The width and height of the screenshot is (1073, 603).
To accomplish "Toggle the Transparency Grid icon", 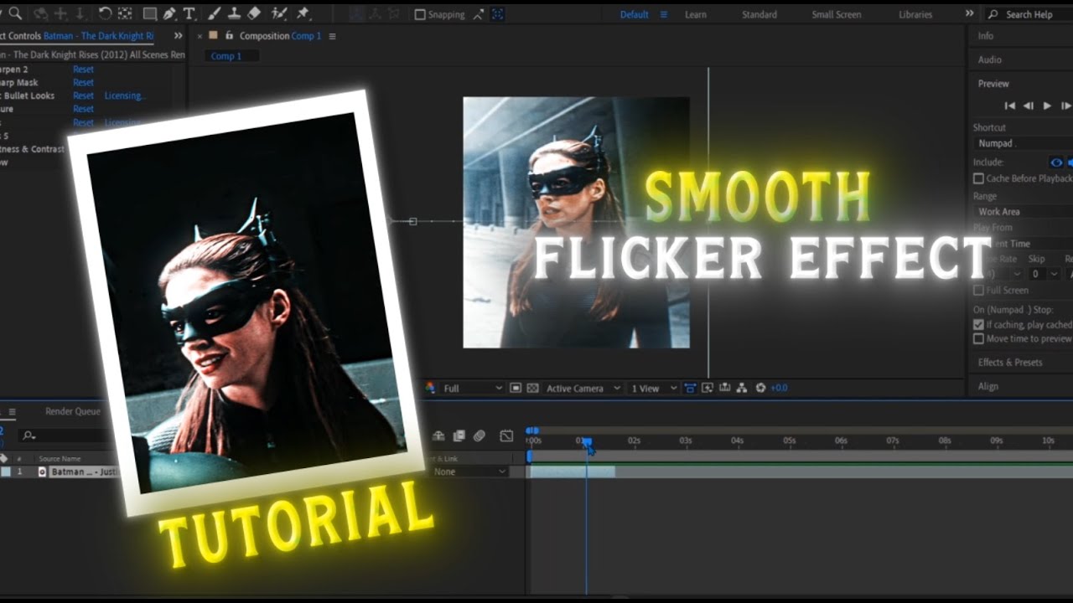I will [x=532, y=388].
